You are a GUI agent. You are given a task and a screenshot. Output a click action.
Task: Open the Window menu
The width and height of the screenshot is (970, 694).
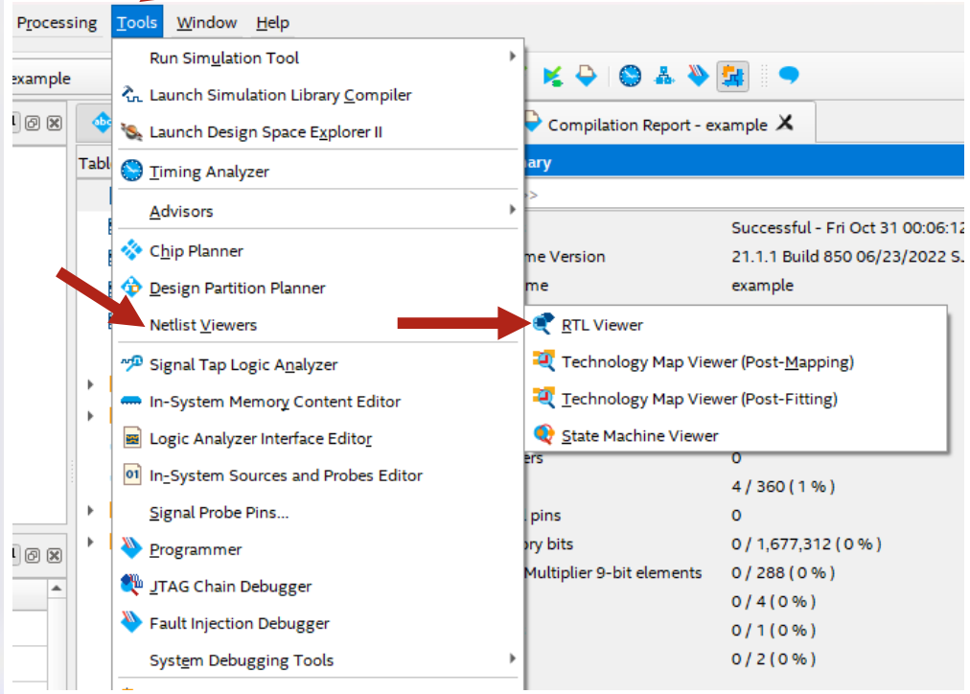coord(206,22)
